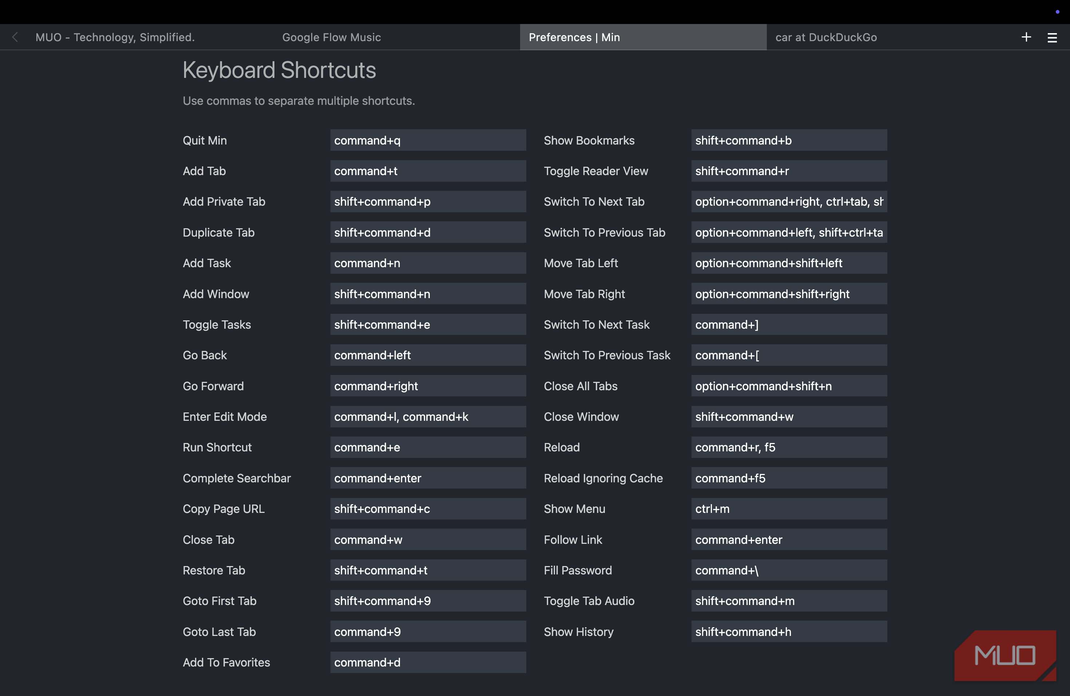Edit the Toggle Tab Audio shortcut field
The height and width of the screenshot is (696, 1070).
click(x=789, y=601)
